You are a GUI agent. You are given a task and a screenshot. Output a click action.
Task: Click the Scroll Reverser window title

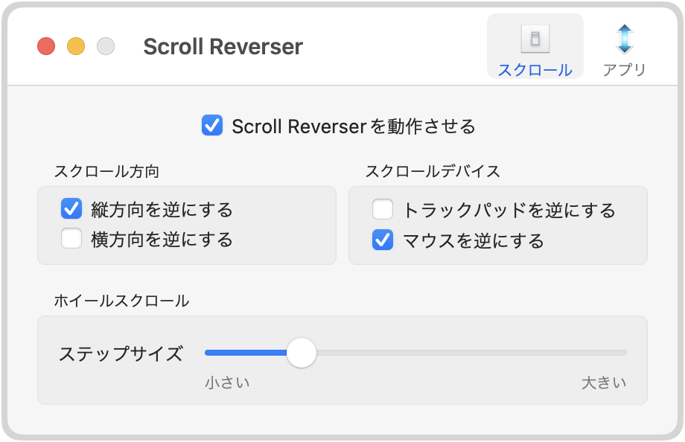(223, 46)
